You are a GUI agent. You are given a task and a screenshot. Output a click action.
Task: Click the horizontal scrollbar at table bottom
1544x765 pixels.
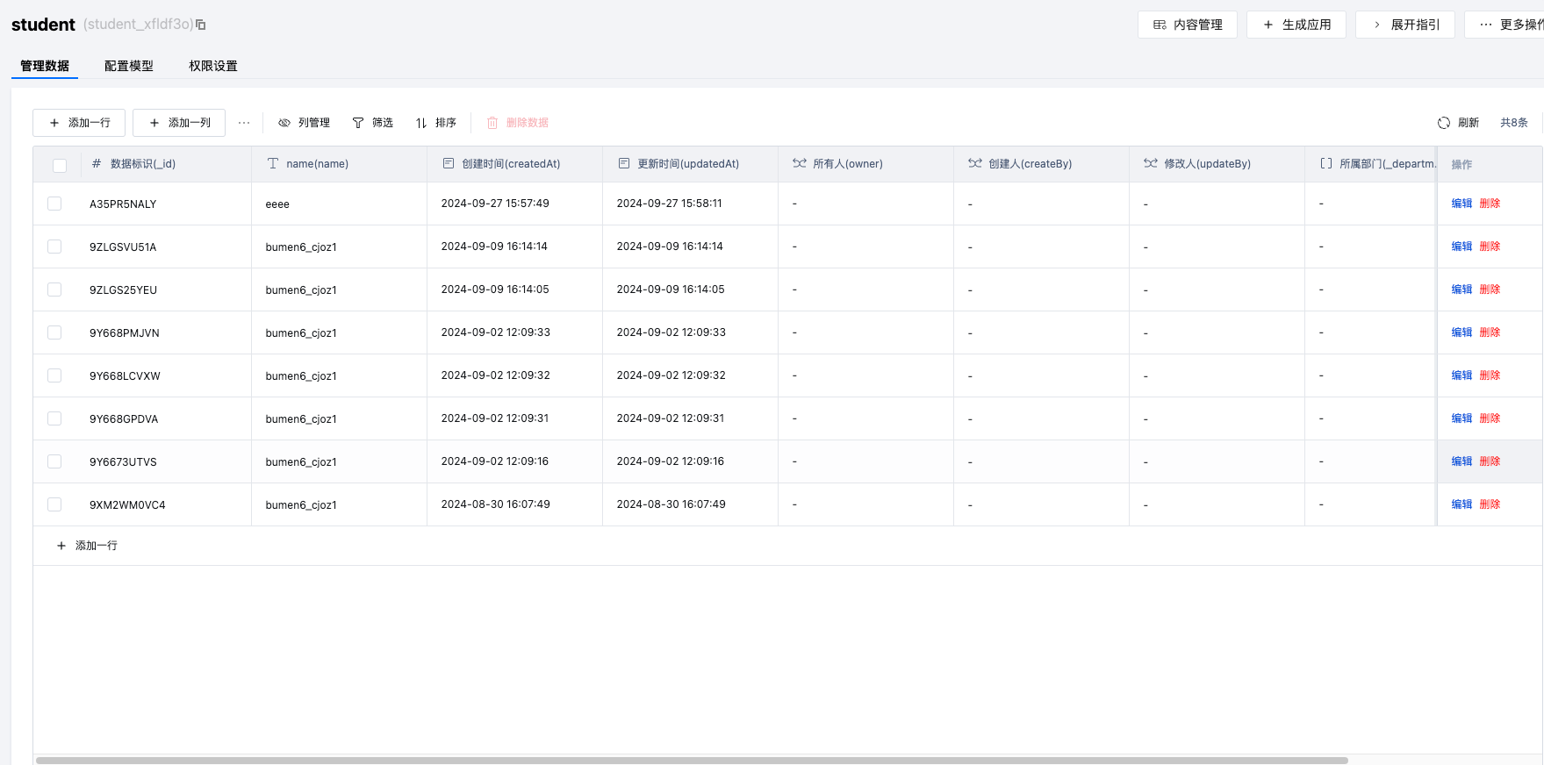tap(692, 760)
